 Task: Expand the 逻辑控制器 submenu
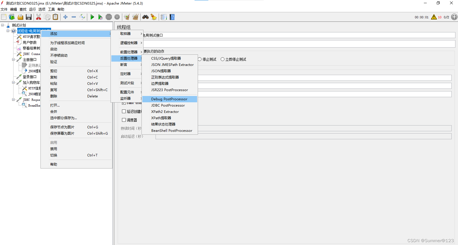[x=127, y=43]
